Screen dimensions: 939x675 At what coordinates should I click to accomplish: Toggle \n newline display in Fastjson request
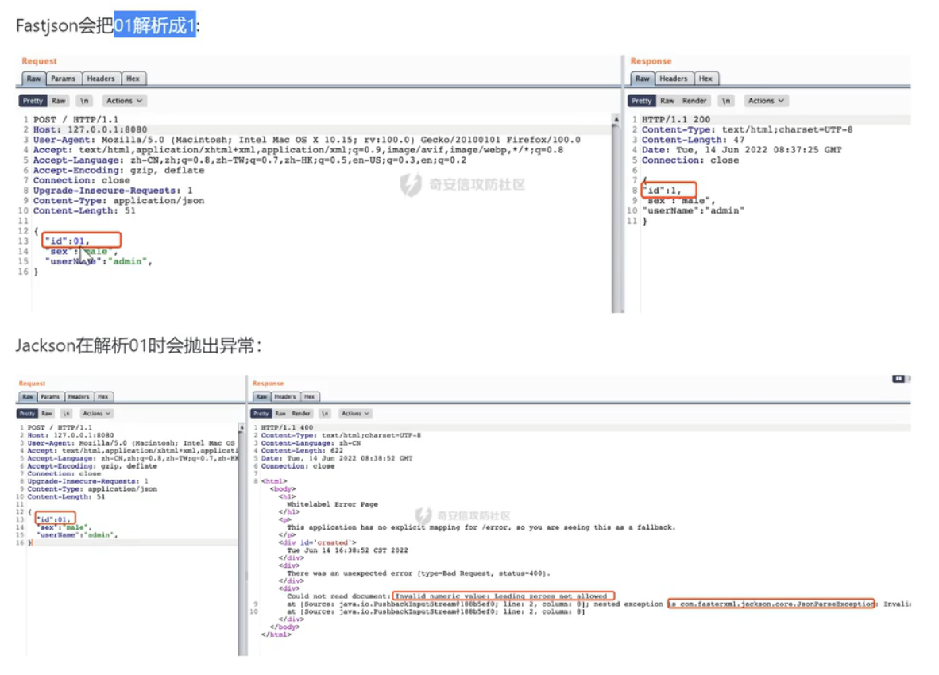pyautogui.click(x=84, y=101)
